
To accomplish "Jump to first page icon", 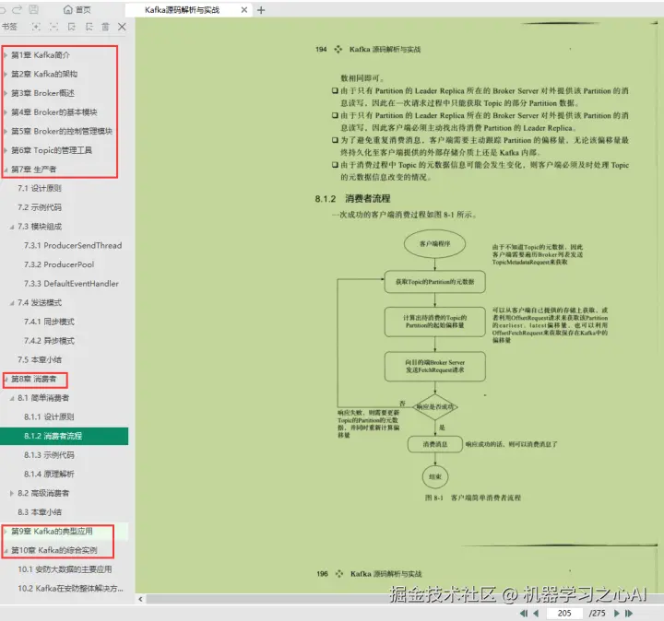I will pos(524,613).
